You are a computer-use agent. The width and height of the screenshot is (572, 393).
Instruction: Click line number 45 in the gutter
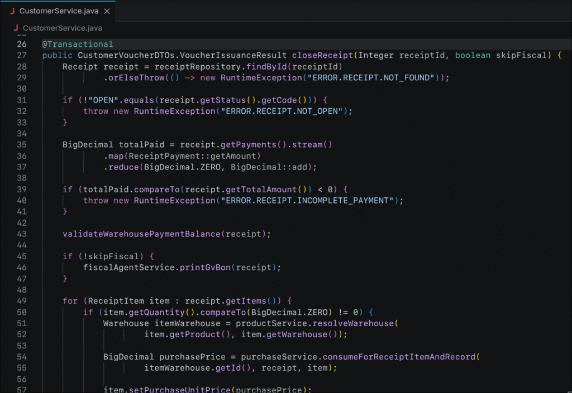coord(22,256)
